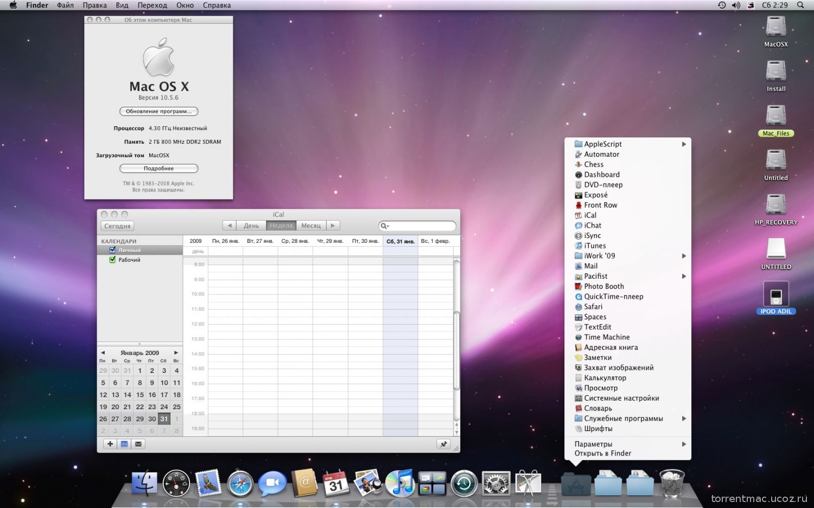
Task: Click the Сб, 31 янв. column header
Action: tap(400, 241)
